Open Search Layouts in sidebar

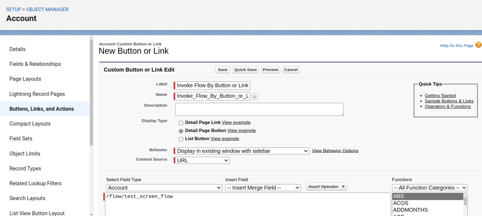coord(27,198)
